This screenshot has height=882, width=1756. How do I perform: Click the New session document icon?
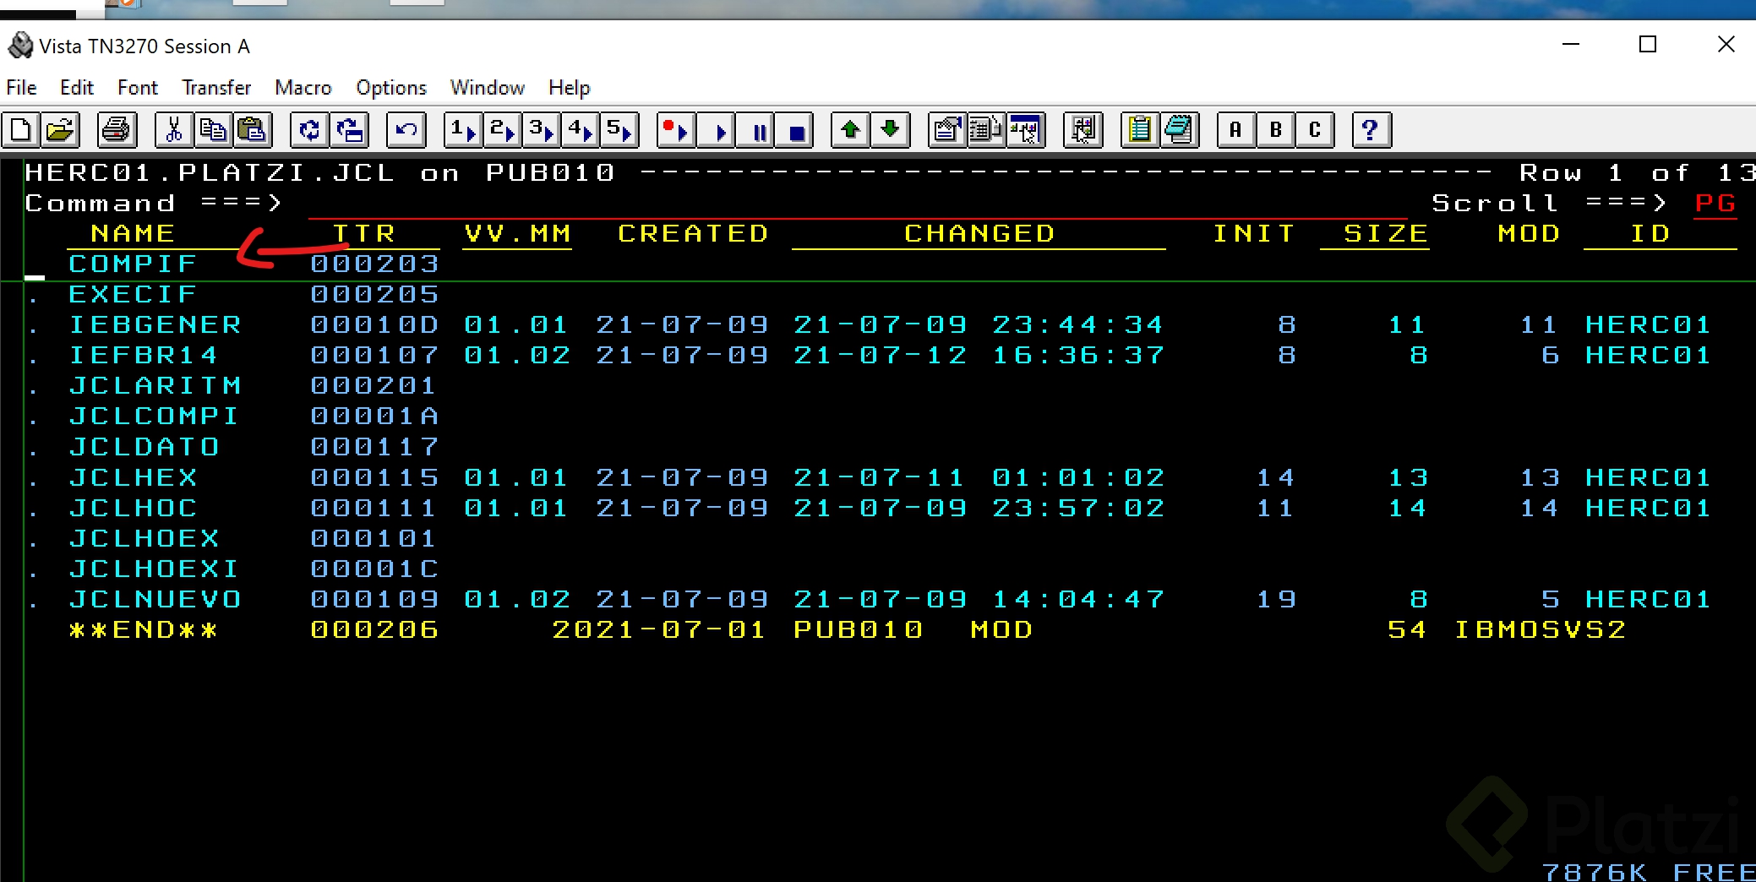click(x=20, y=130)
